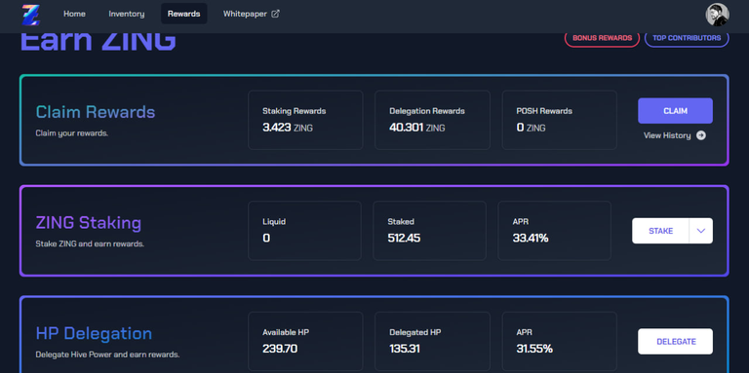Image resolution: width=749 pixels, height=373 pixels.
Task: Open the Inventory page
Action: (127, 14)
